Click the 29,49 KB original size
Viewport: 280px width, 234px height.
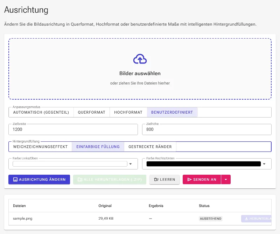coord(106,219)
